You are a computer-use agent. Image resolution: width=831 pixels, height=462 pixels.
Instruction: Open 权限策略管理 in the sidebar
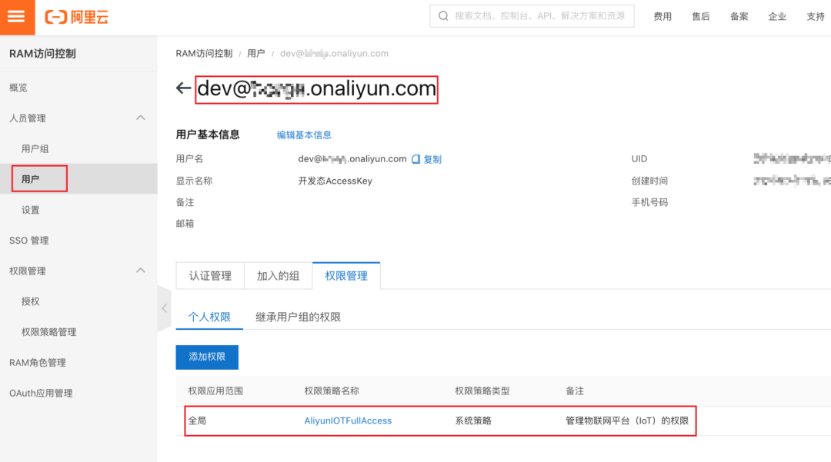(x=48, y=332)
